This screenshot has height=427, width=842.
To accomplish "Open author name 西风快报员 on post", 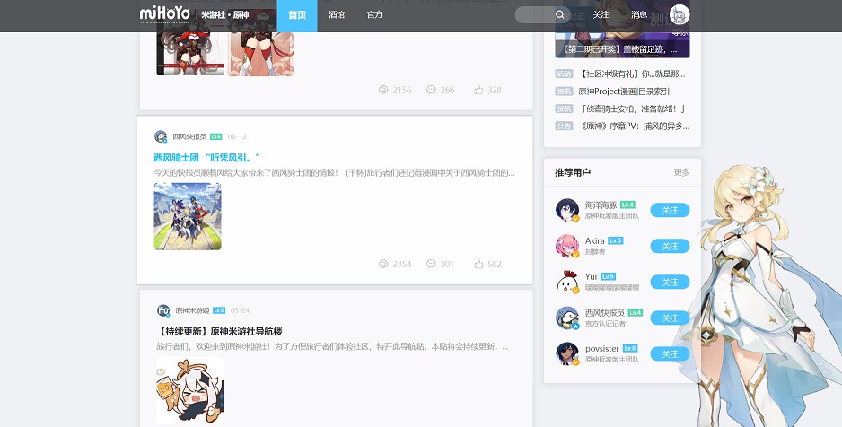I will click(189, 136).
